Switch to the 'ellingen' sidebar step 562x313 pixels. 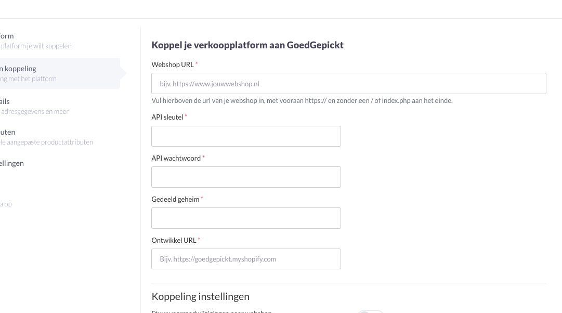(12, 163)
